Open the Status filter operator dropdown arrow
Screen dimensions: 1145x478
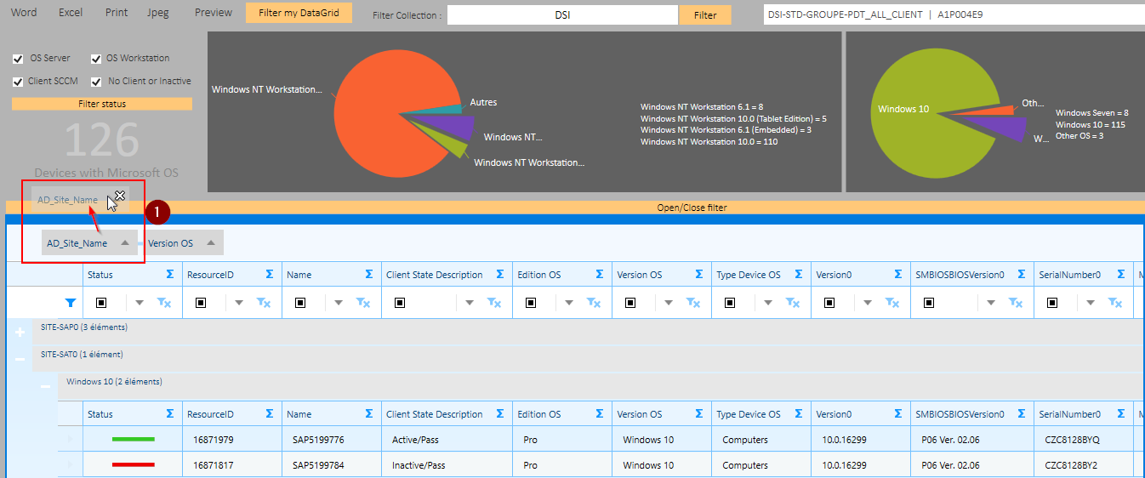(x=140, y=303)
